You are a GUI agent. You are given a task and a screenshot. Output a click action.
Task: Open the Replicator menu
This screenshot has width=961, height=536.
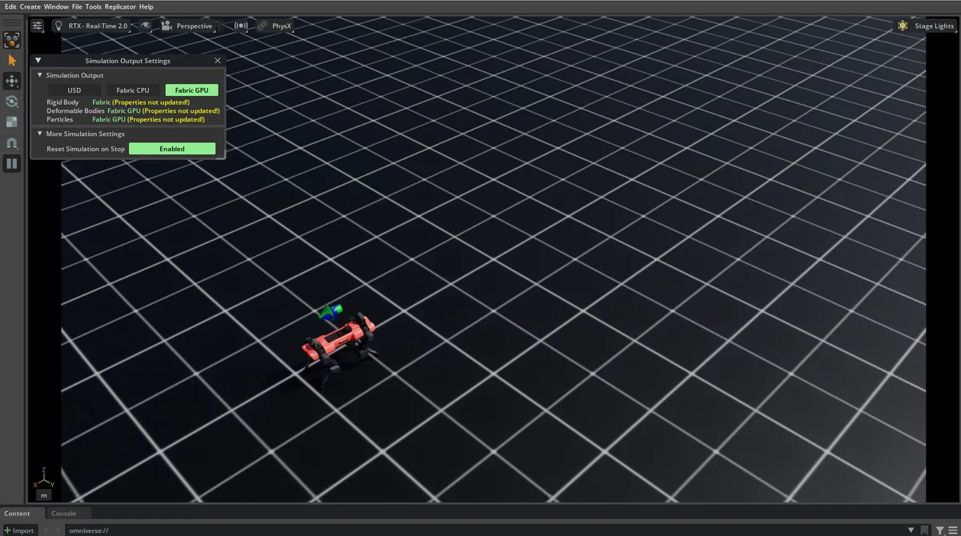tap(120, 6)
